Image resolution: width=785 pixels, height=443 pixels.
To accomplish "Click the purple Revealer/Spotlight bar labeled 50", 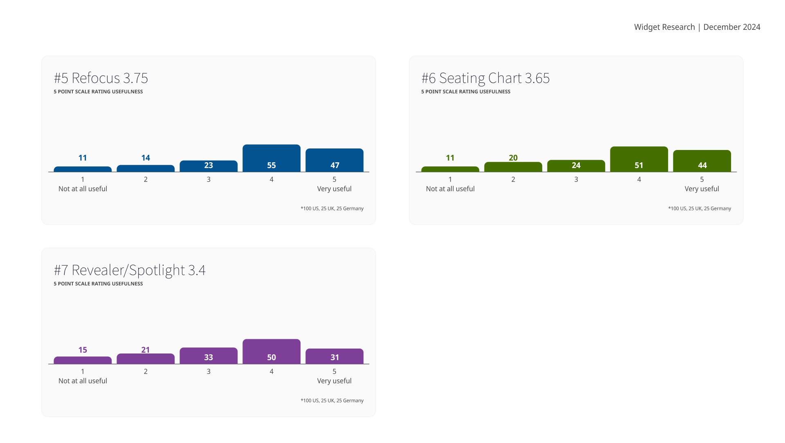I will (271, 351).
